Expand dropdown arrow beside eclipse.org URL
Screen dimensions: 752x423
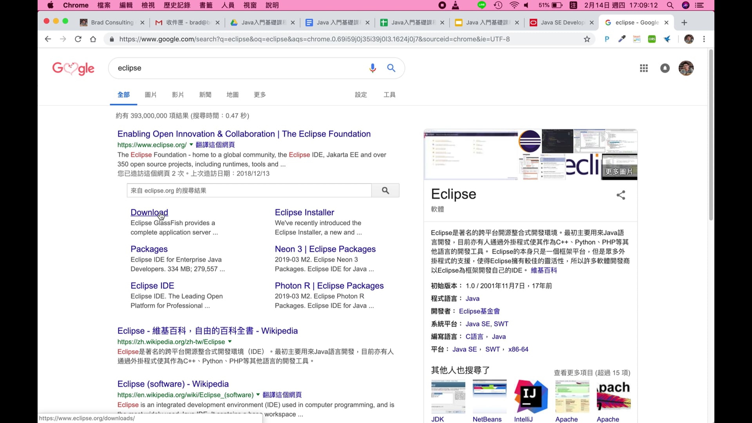[x=191, y=145]
